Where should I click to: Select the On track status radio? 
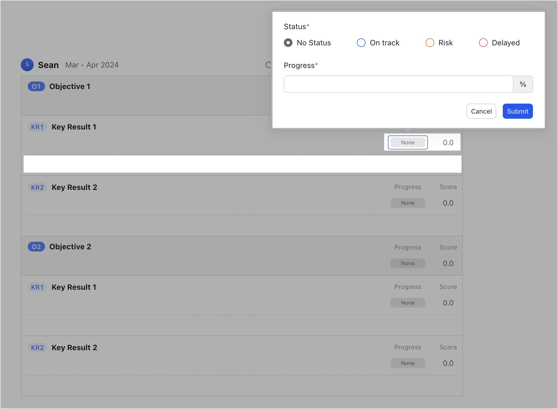coord(361,43)
